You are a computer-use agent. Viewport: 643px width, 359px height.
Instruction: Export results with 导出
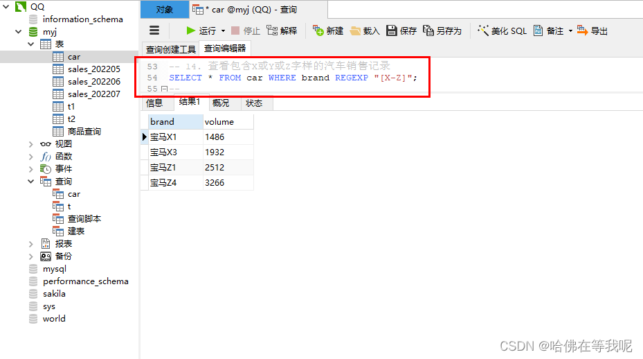(x=592, y=30)
